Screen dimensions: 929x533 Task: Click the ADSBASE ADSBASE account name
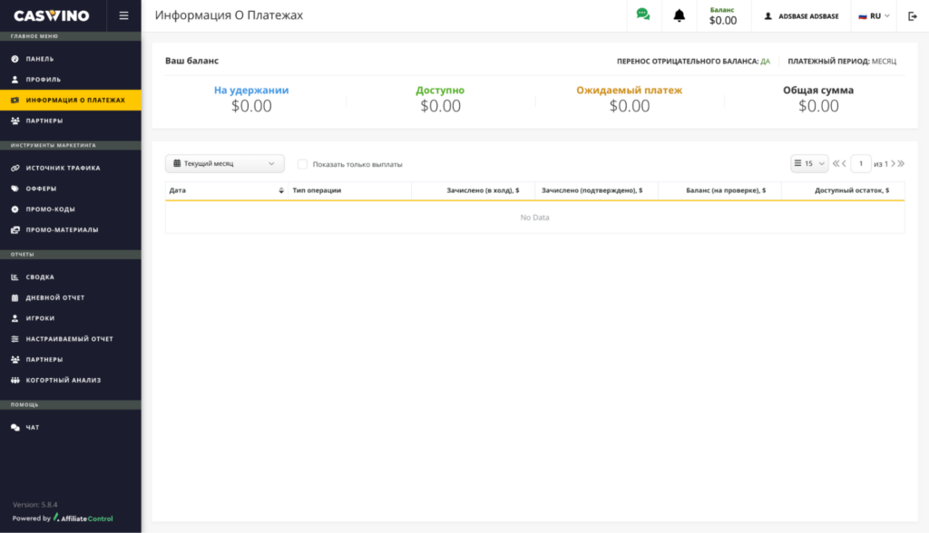[808, 16]
